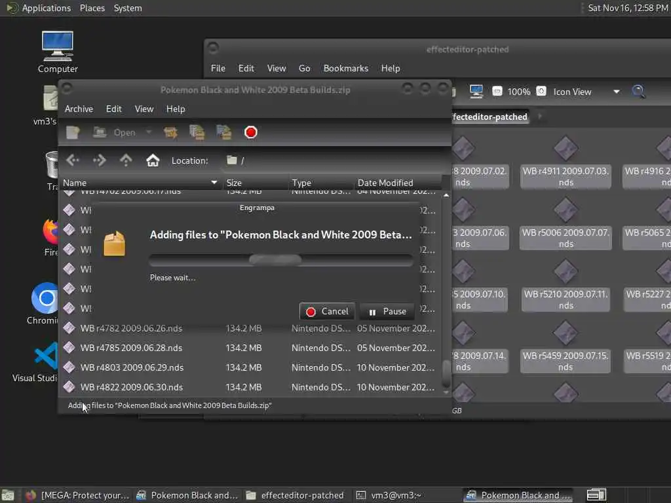Go up one level with up arrow
Image resolution: width=671 pixels, height=503 pixels.
(126, 160)
